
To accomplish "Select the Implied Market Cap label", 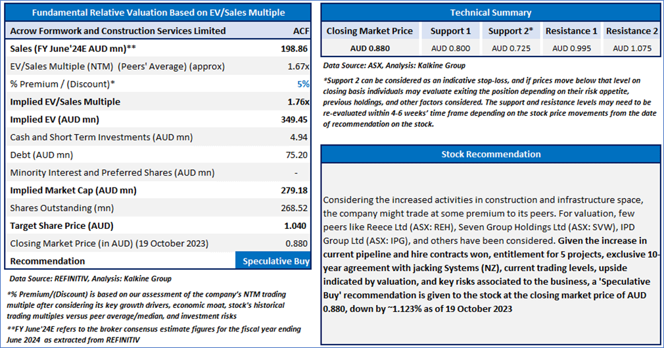I will 73,190.
